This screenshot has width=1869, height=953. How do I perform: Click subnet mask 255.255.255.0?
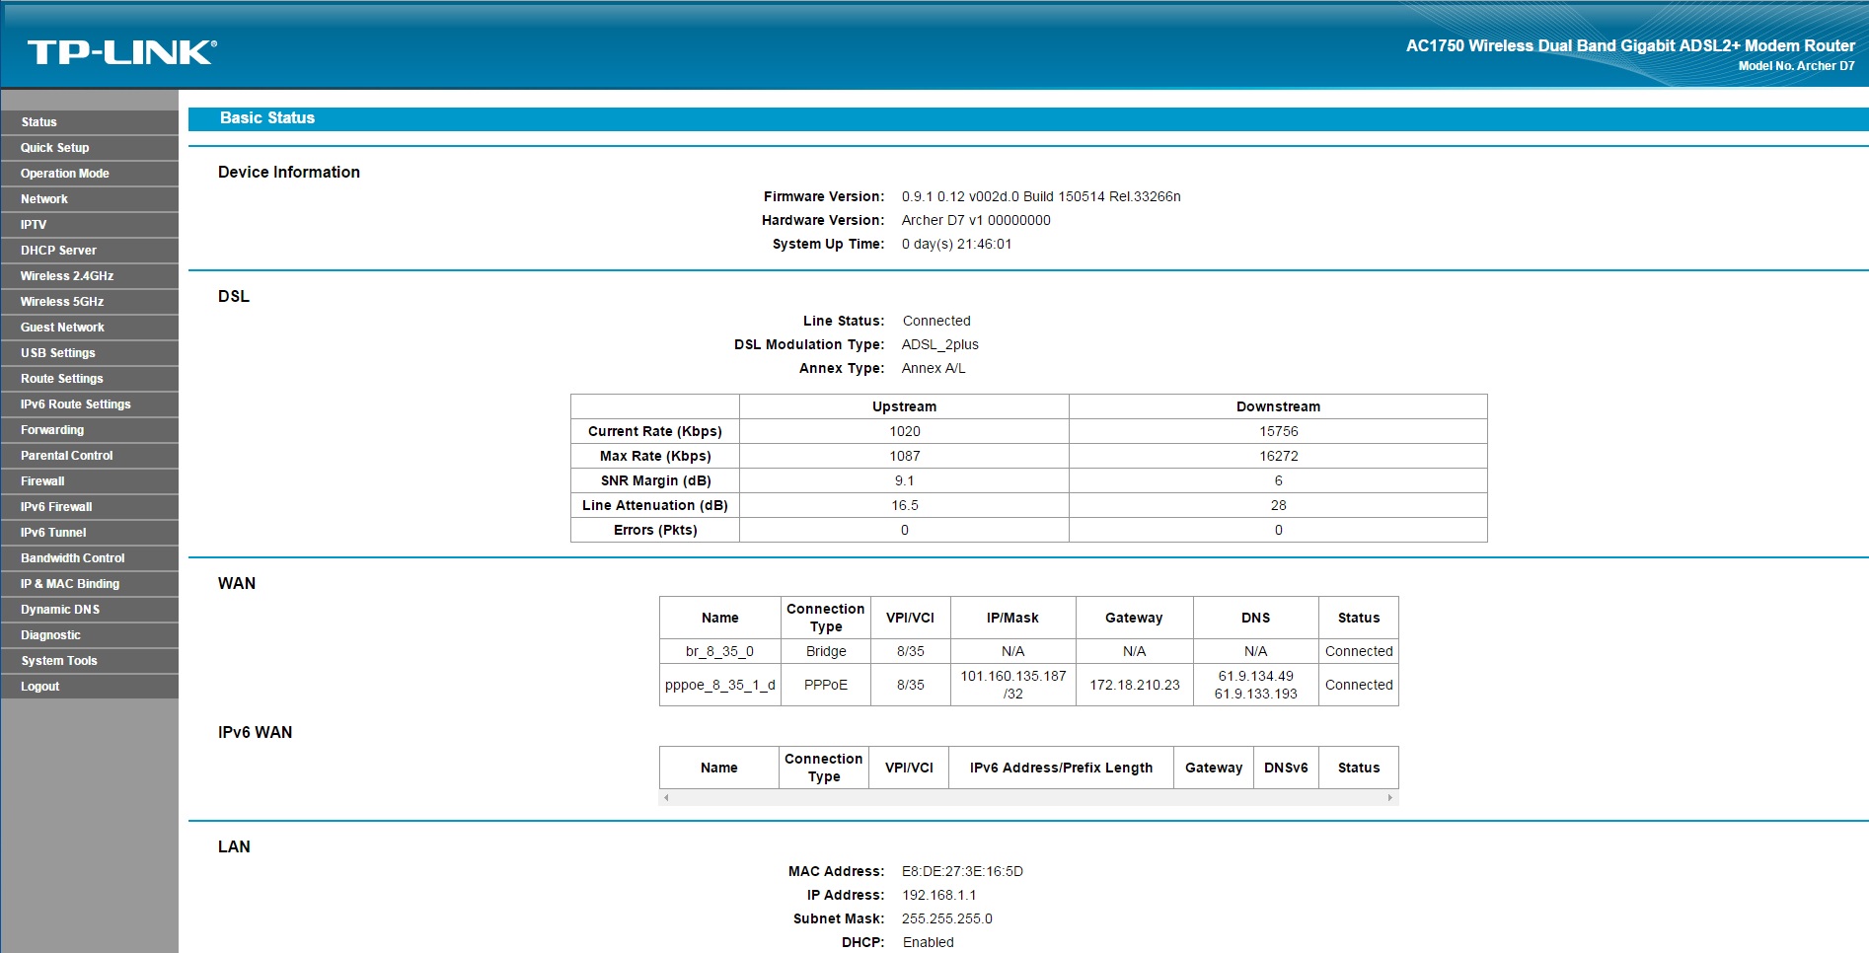(x=946, y=918)
